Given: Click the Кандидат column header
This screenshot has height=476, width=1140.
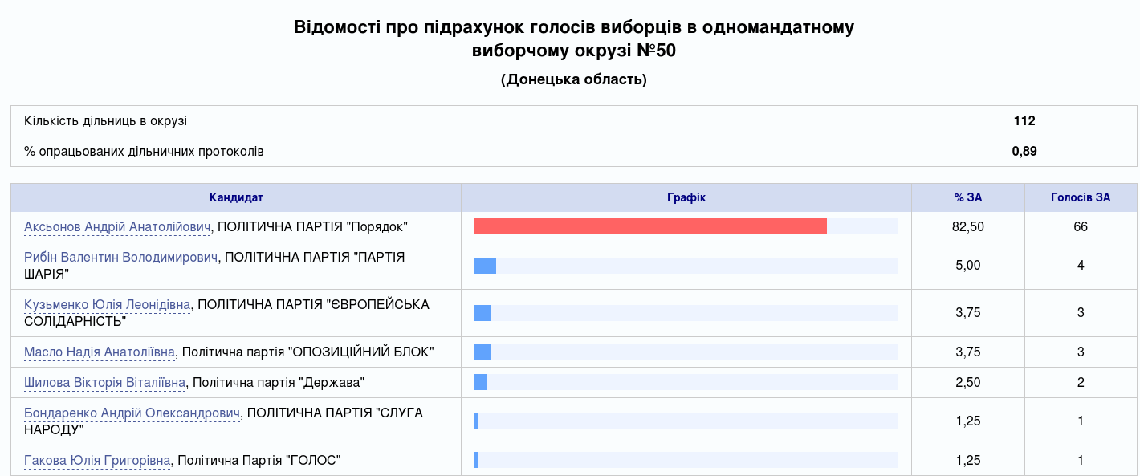Looking at the screenshot, I should 236,197.
